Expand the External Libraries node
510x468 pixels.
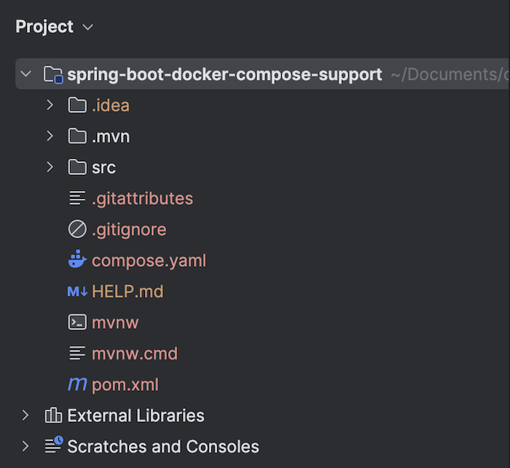tap(25, 416)
